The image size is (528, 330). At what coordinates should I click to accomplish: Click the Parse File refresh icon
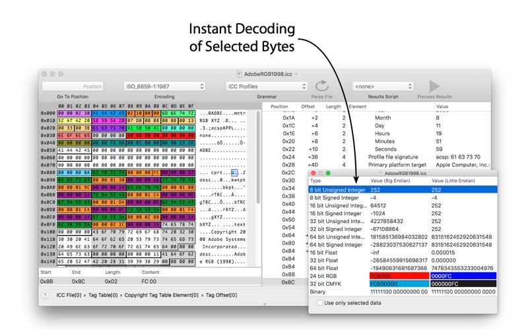[x=321, y=86]
